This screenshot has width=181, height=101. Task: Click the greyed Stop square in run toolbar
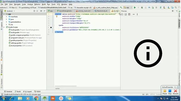point(156,8)
